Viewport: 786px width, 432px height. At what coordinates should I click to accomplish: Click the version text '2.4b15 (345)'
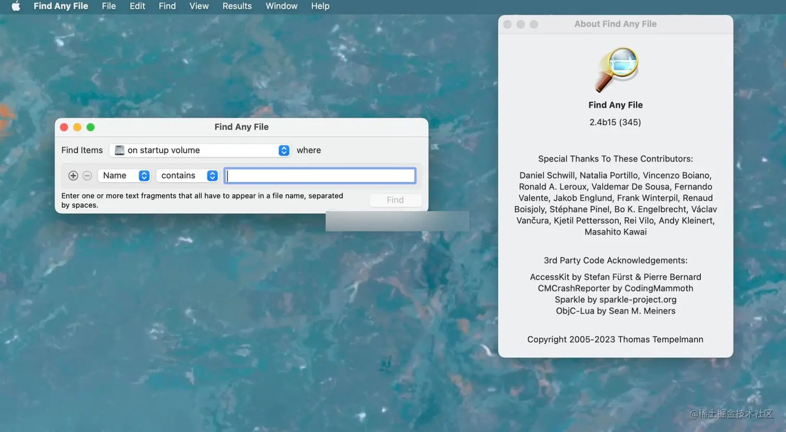point(615,122)
